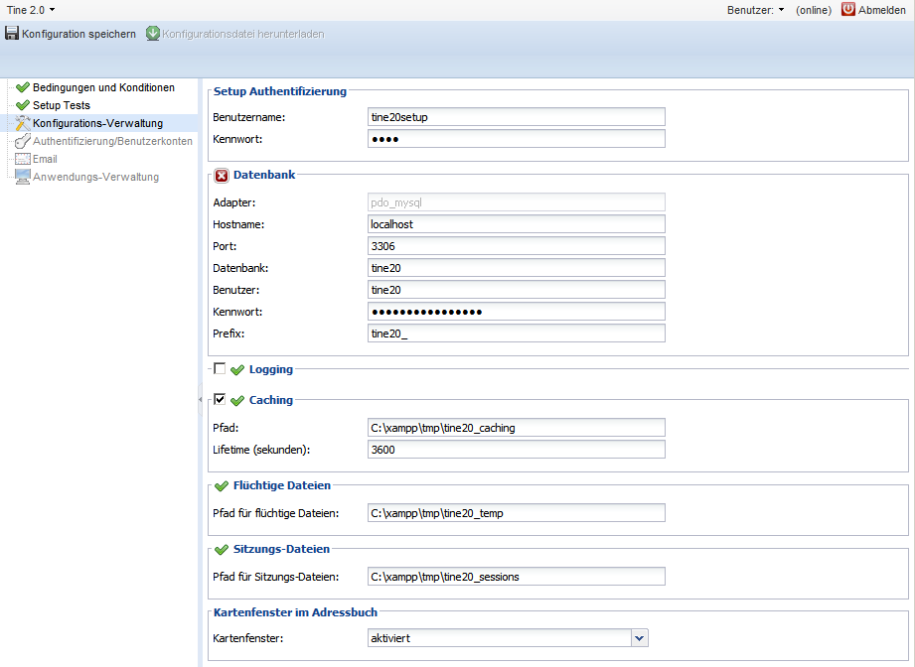
Task: Select Bedingungen und Konditionen in sidebar
Action: coord(103,87)
